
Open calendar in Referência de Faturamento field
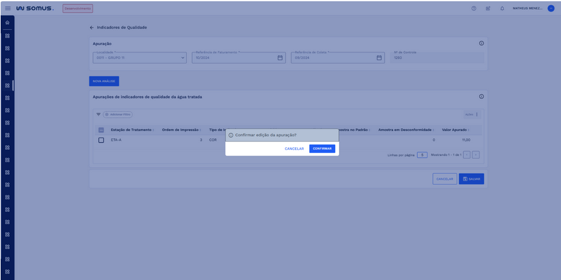point(280,57)
